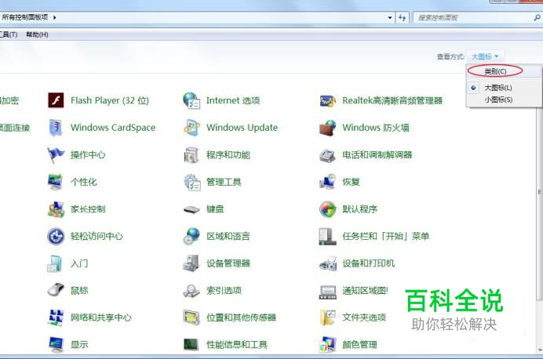The image size is (543, 359).
Task: Open the 网络和共享中心 icon
Action: 56,317
